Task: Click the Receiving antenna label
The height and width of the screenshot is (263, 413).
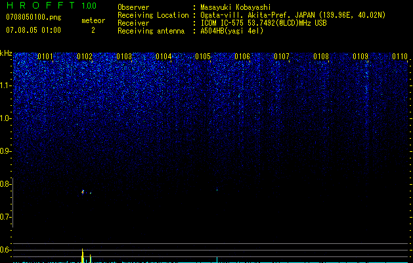Action: [x=151, y=31]
